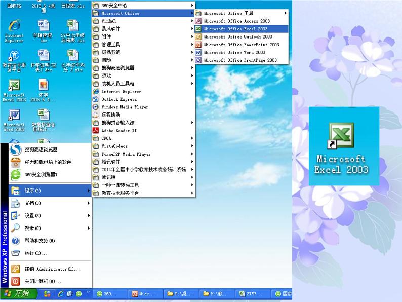The height and width of the screenshot is (302, 402).
Task: Open Microsoft Office Access 2003 entry
Action: pos(242,21)
